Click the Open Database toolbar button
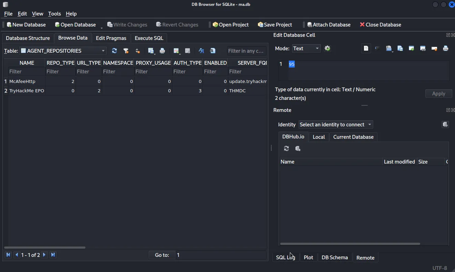Screen dimensions: 455x272 click(75, 25)
